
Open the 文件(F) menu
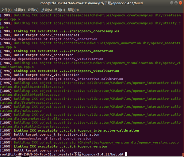point(6,10)
